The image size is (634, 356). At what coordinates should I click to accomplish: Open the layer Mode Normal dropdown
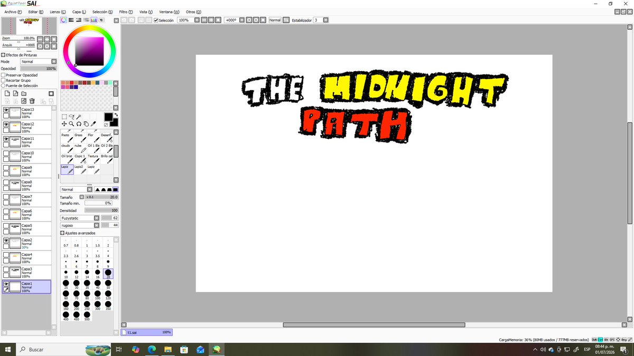tap(38, 62)
